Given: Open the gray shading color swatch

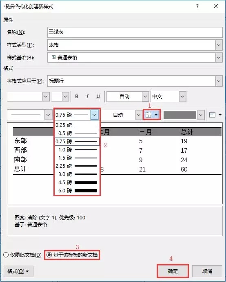Looking at the screenshot, I should point(180,115).
